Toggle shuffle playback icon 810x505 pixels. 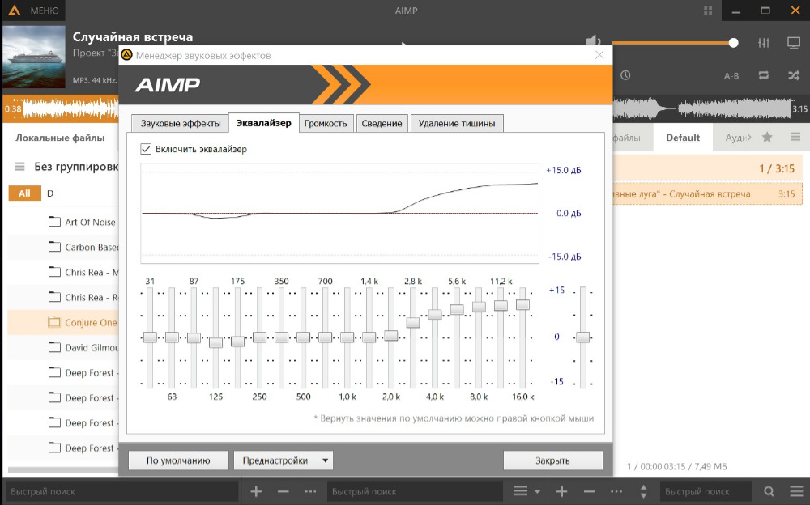(x=794, y=75)
